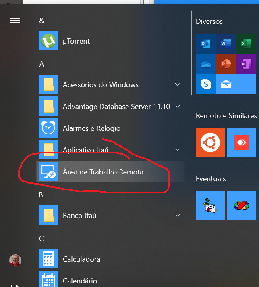
Task: Click the Diversos group title
Action: coord(209,21)
